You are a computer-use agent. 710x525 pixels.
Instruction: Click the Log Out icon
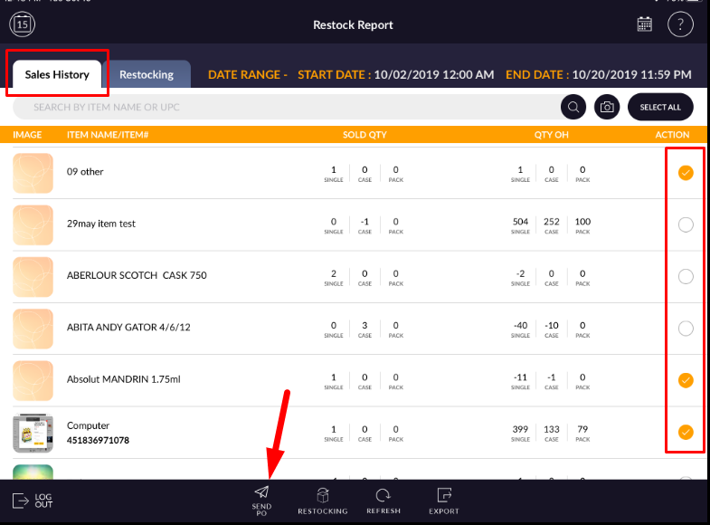tap(21, 501)
